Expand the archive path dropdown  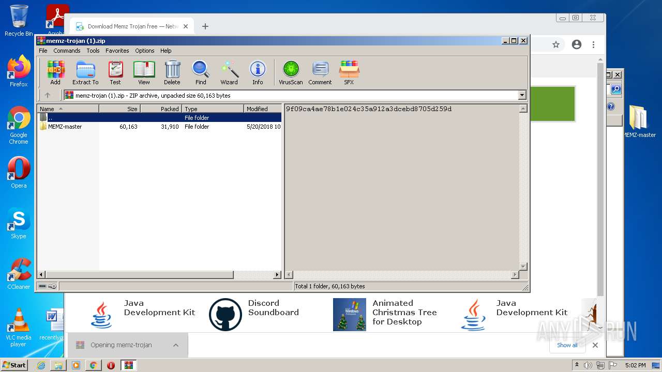pyautogui.click(x=522, y=95)
